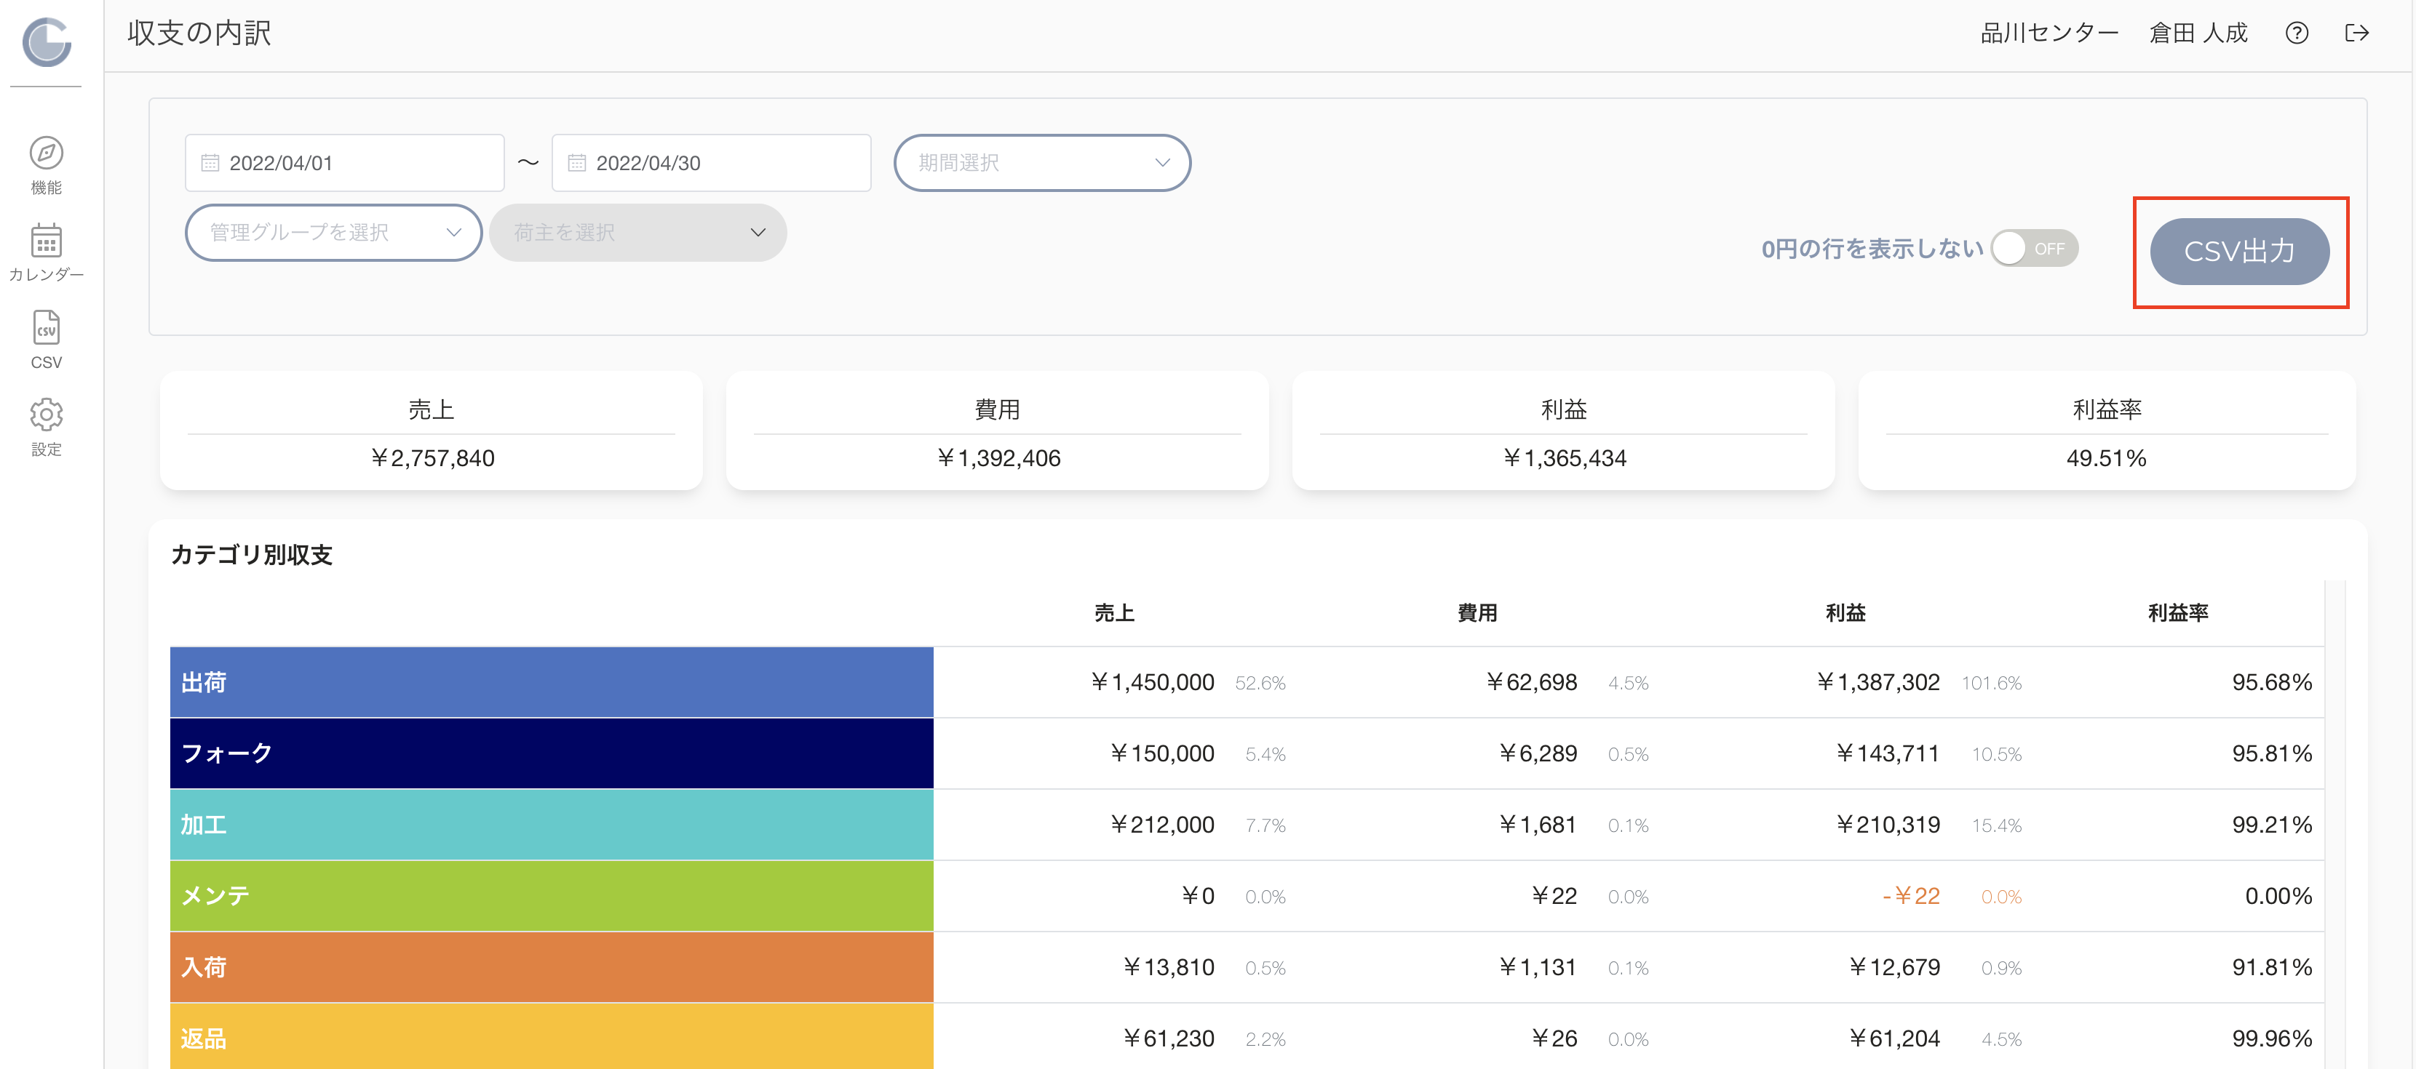Click the app logo in top-left

pyautogui.click(x=46, y=42)
